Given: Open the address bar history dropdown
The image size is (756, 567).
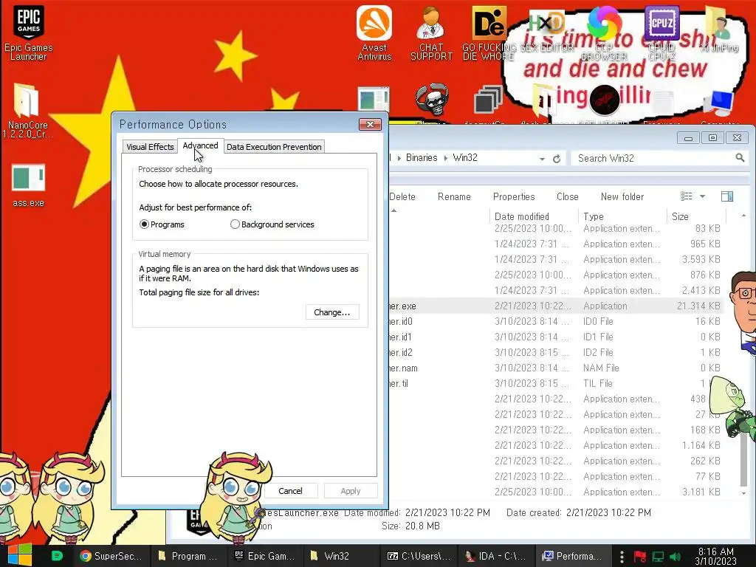Looking at the screenshot, I should [542, 159].
